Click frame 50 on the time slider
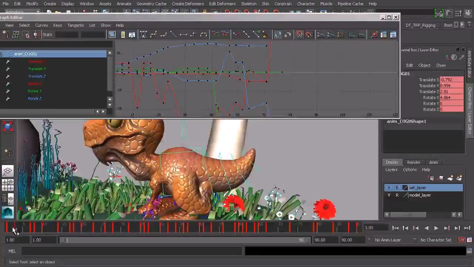 [x=201, y=227]
